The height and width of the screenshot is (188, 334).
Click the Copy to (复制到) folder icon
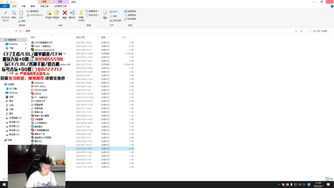tap(56, 13)
